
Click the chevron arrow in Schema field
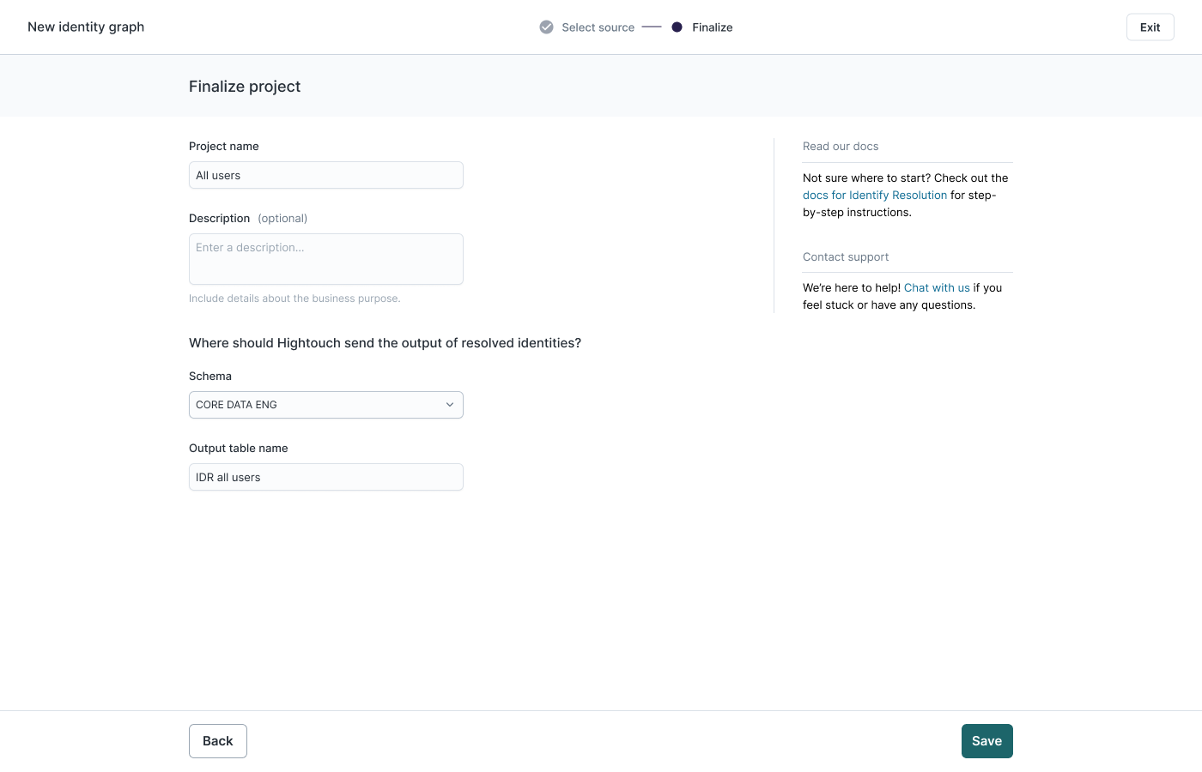449,405
